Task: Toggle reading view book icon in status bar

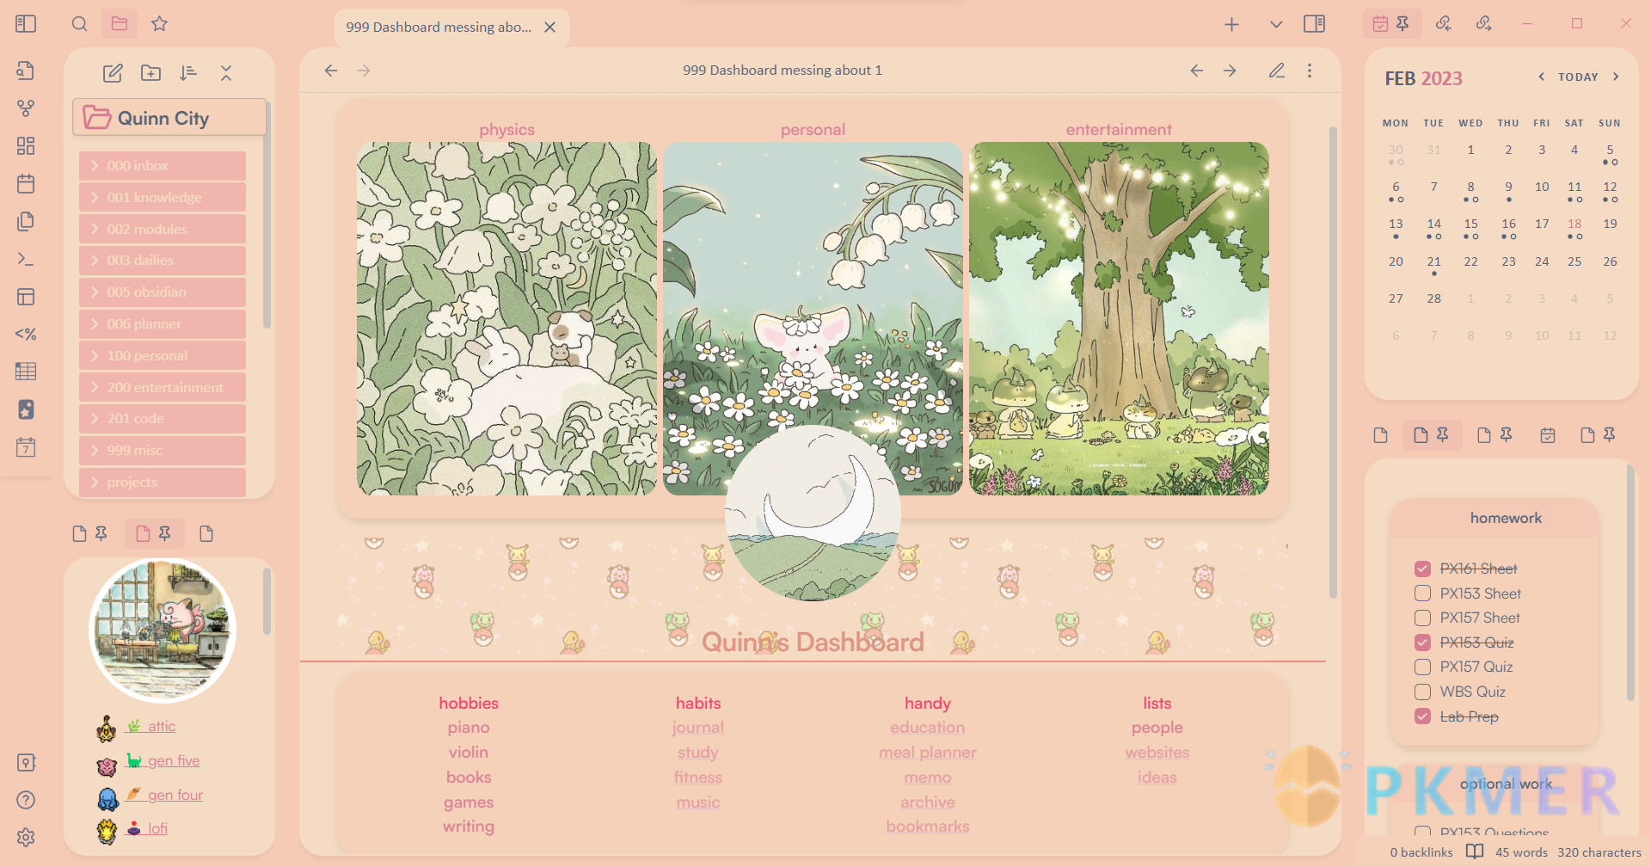Action: [x=1475, y=852]
